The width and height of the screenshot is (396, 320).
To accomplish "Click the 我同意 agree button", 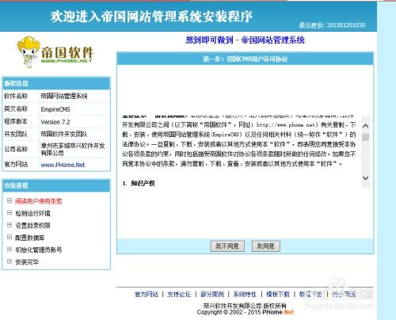I will point(266,246).
